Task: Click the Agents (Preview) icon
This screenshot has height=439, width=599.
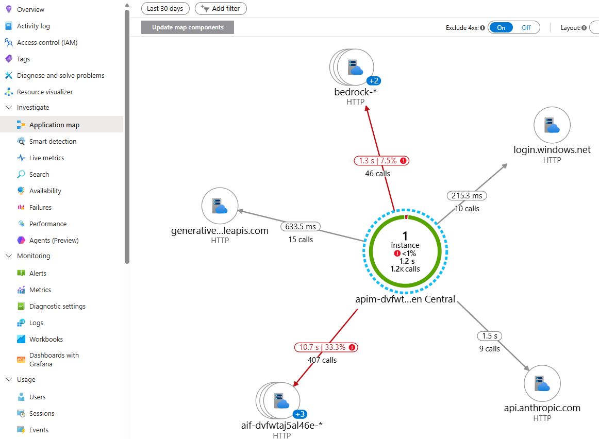Action: click(21, 240)
